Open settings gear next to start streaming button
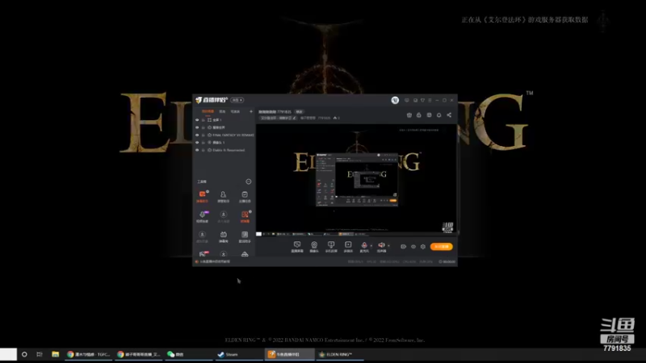646x363 pixels. click(x=422, y=247)
